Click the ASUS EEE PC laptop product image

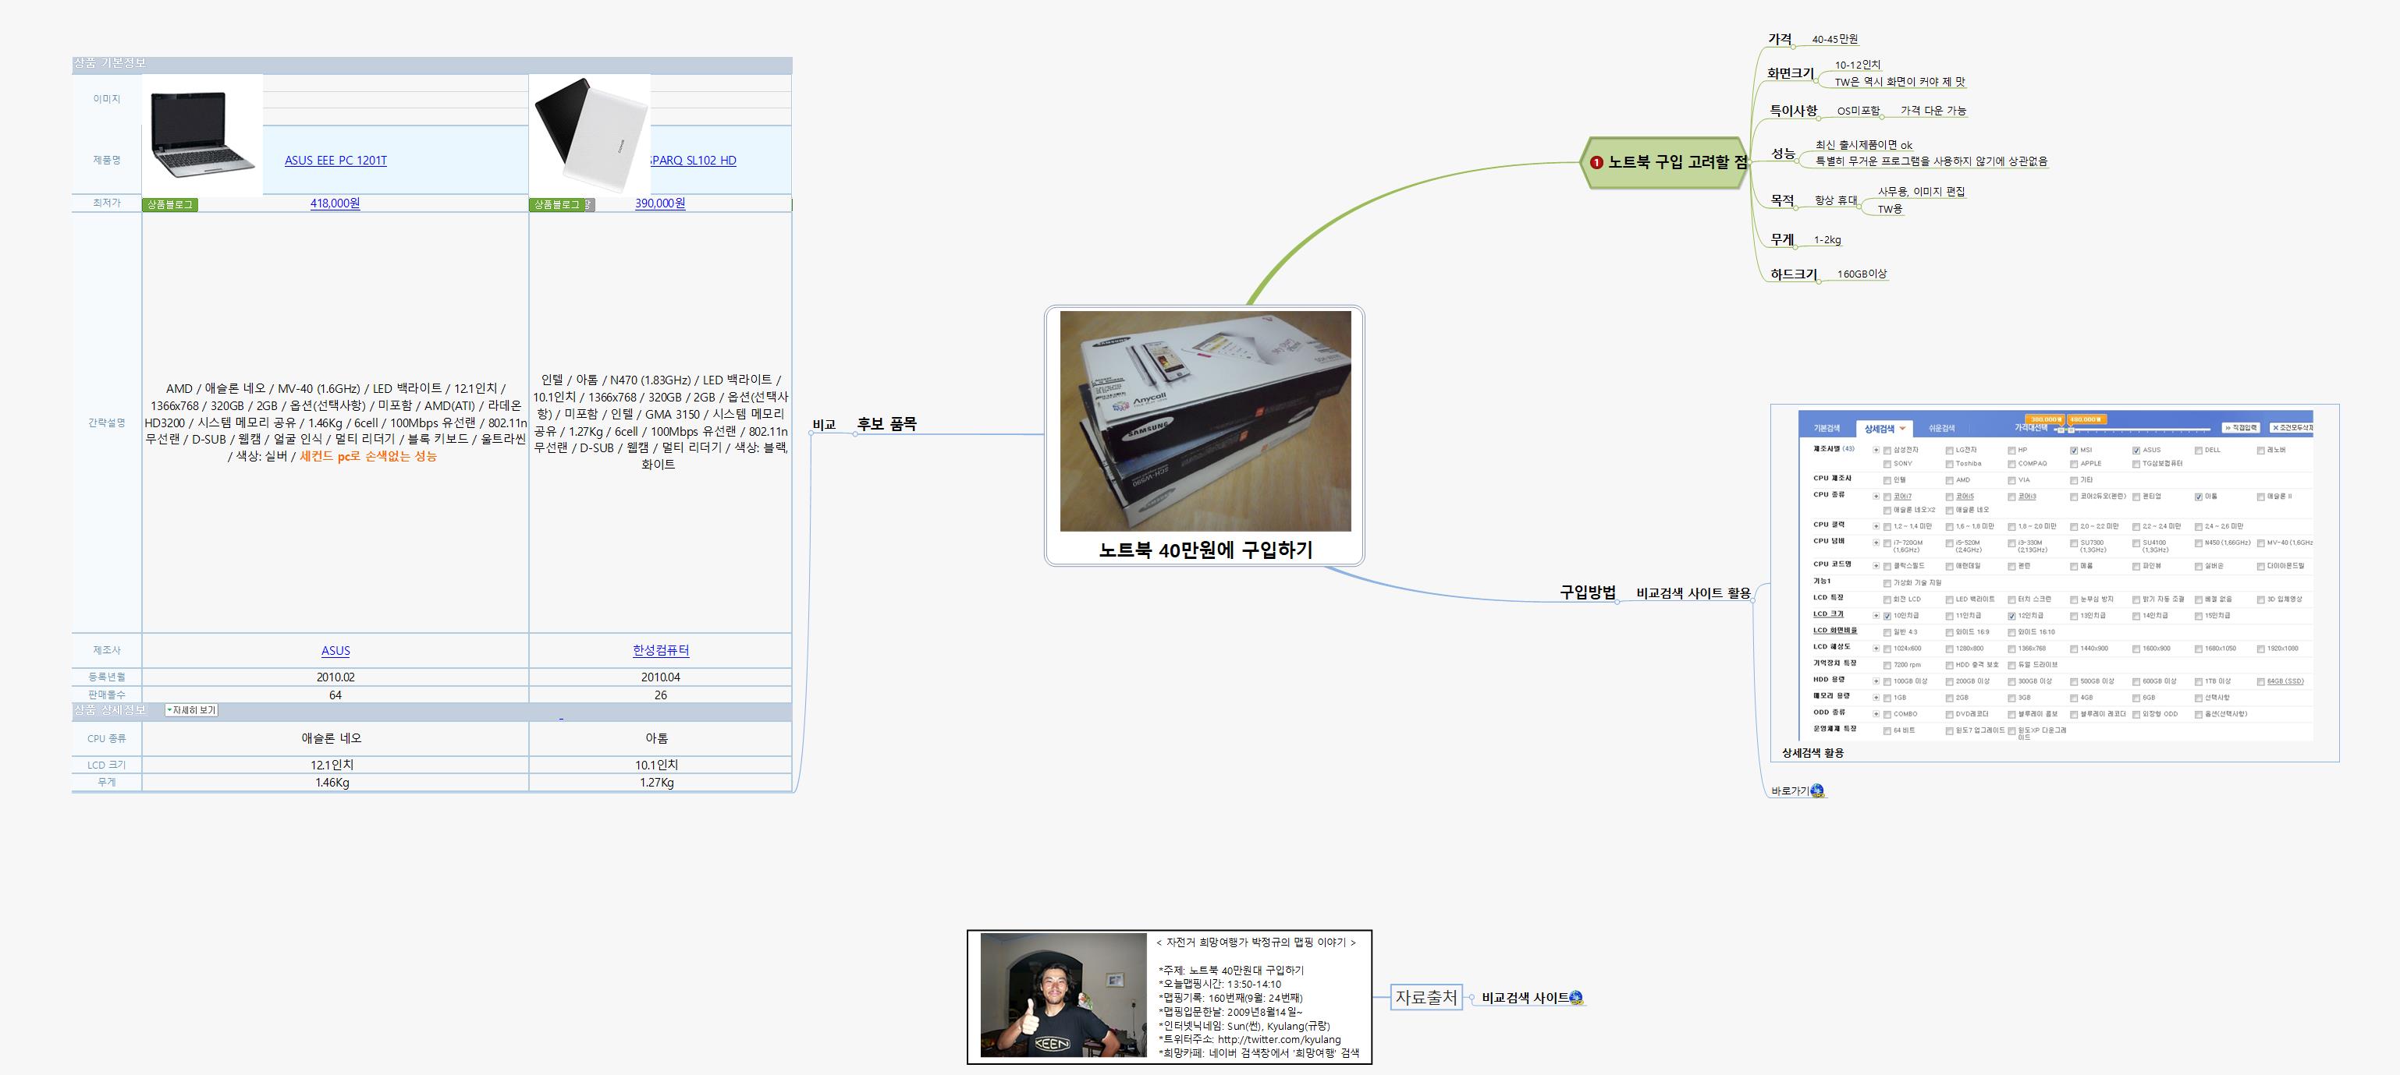pyautogui.click(x=202, y=135)
